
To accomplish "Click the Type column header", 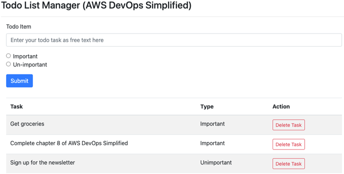I will coord(207,106).
